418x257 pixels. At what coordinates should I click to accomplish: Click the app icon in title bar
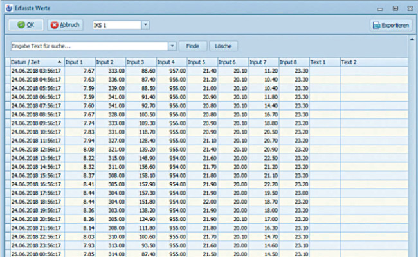click(x=9, y=8)
